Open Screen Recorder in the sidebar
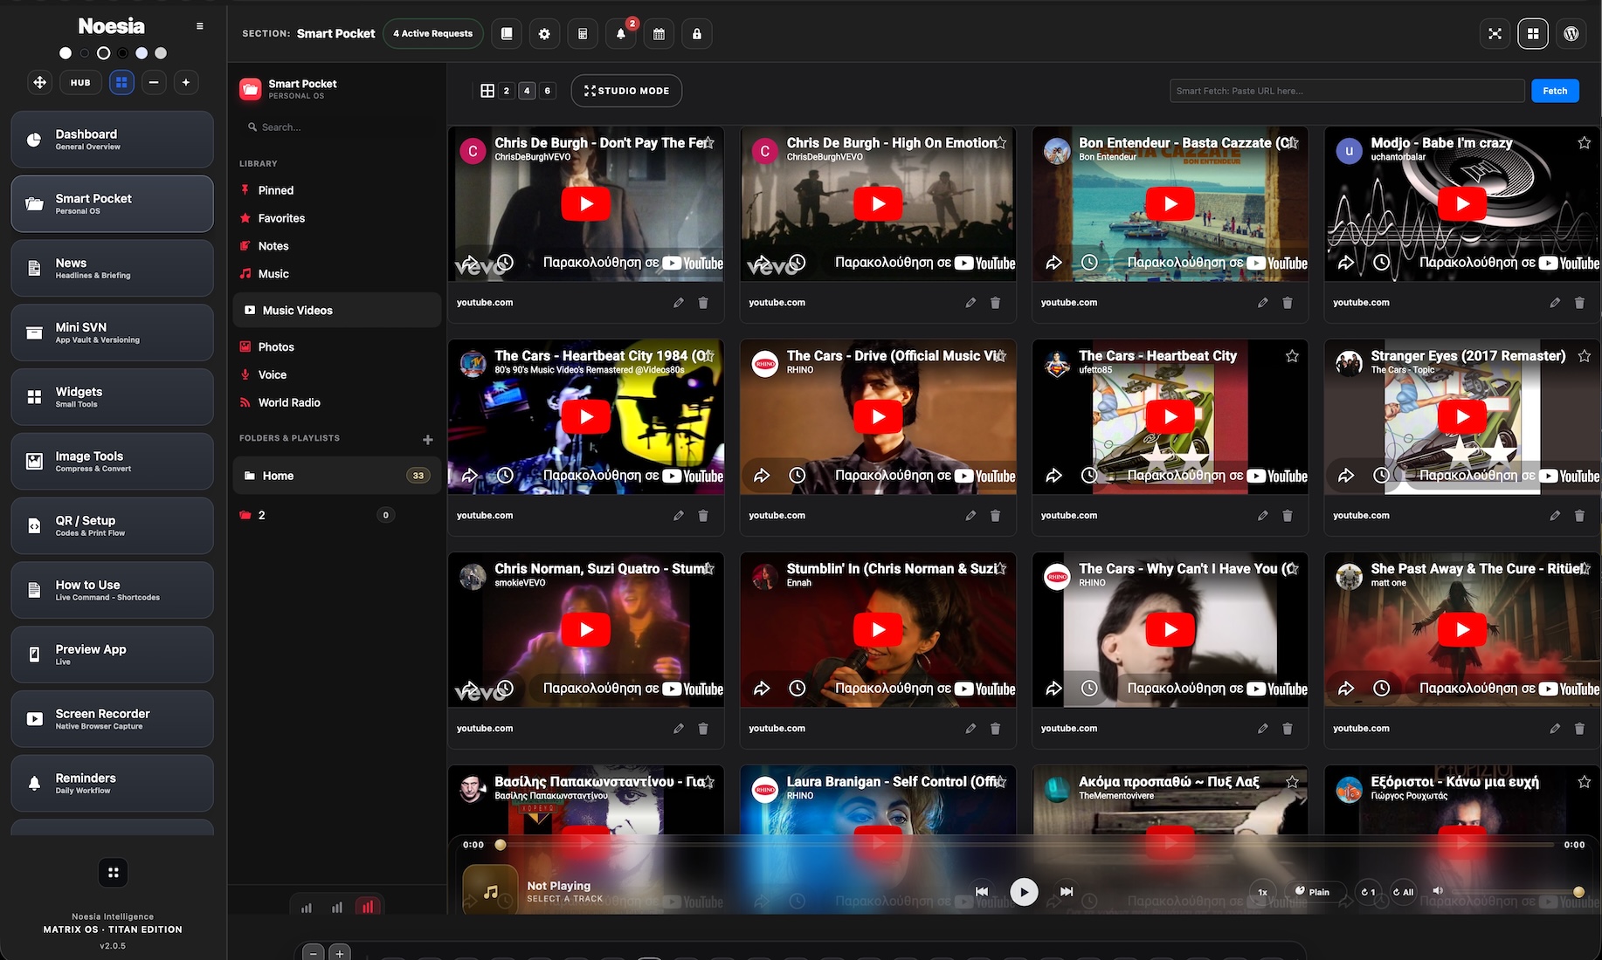Image resolution: width=1602 pixels, height=960 pixels. click(x=112, y=719)
